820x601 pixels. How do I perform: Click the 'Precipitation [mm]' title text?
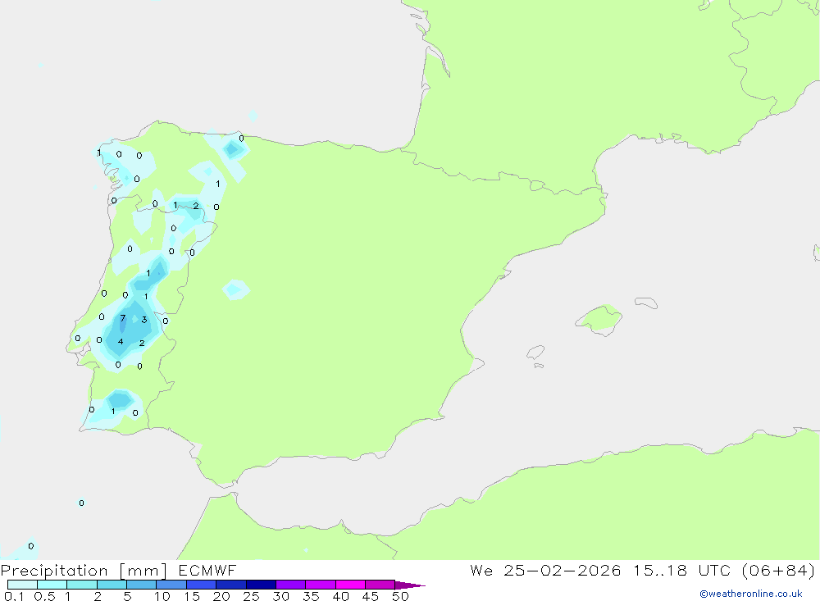click(84, 571)
